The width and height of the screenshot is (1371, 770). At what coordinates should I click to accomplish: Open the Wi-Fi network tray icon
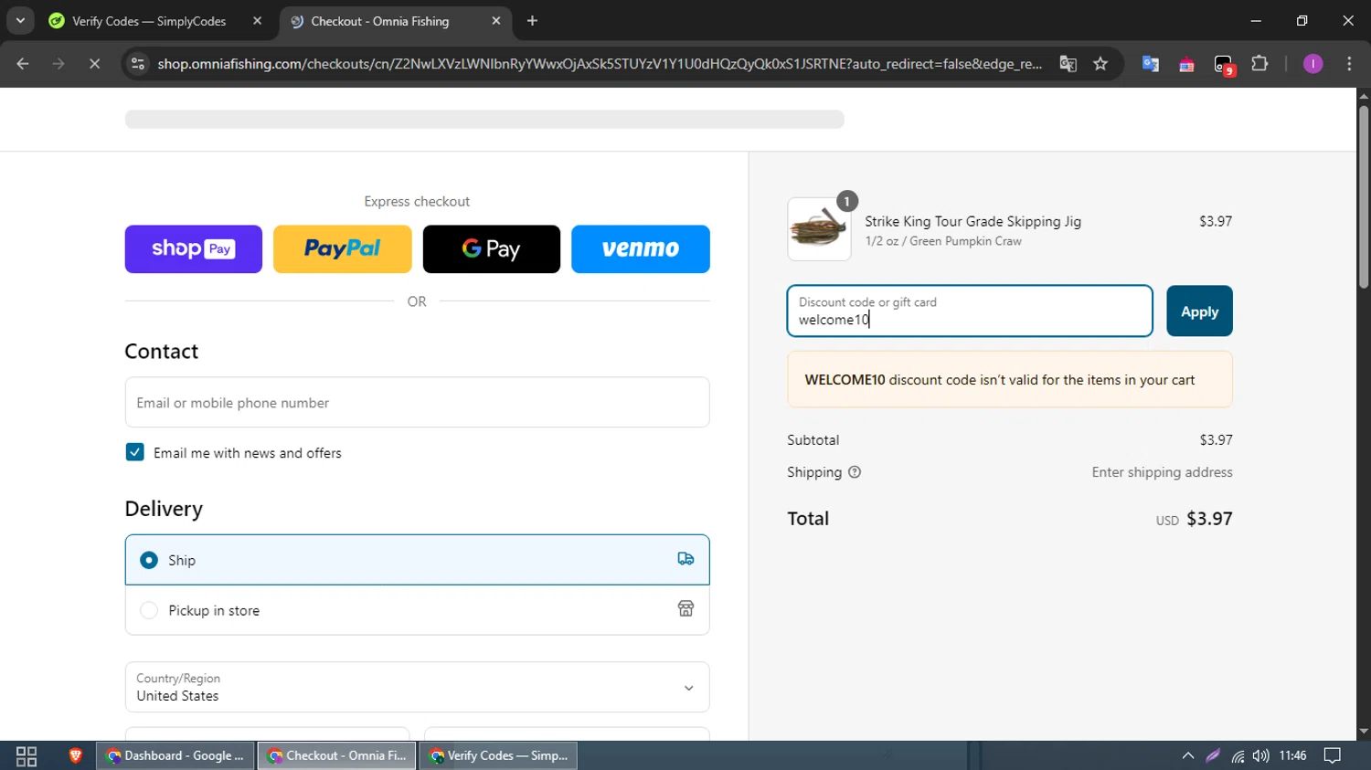pyautogui.click(x=1238, y=756)
